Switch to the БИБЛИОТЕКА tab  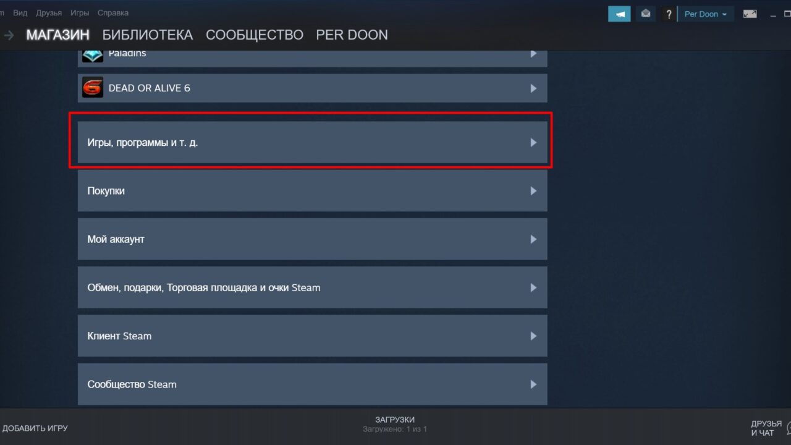(148, 35)
